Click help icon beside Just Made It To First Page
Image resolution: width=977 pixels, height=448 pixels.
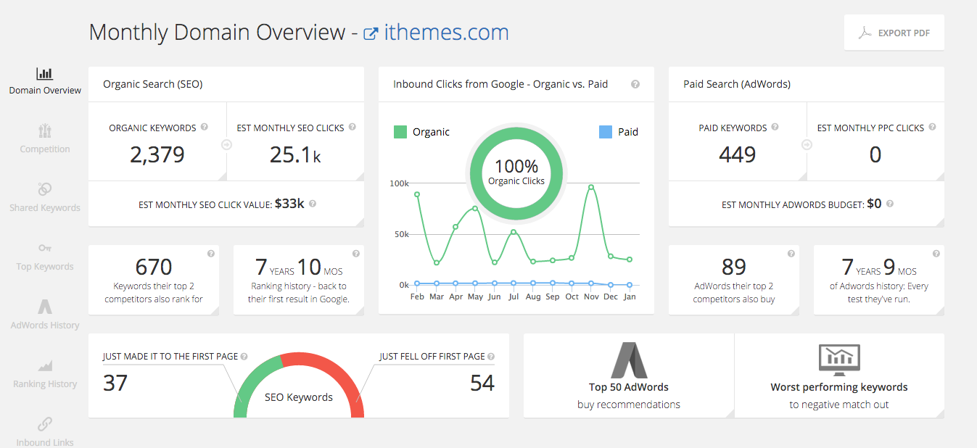(x=244, y=357)
